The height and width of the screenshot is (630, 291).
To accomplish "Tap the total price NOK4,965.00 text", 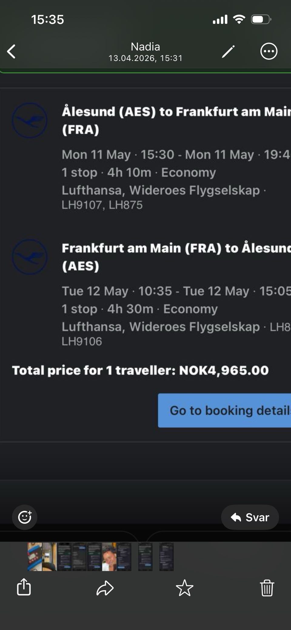I will tap(224, 370).
